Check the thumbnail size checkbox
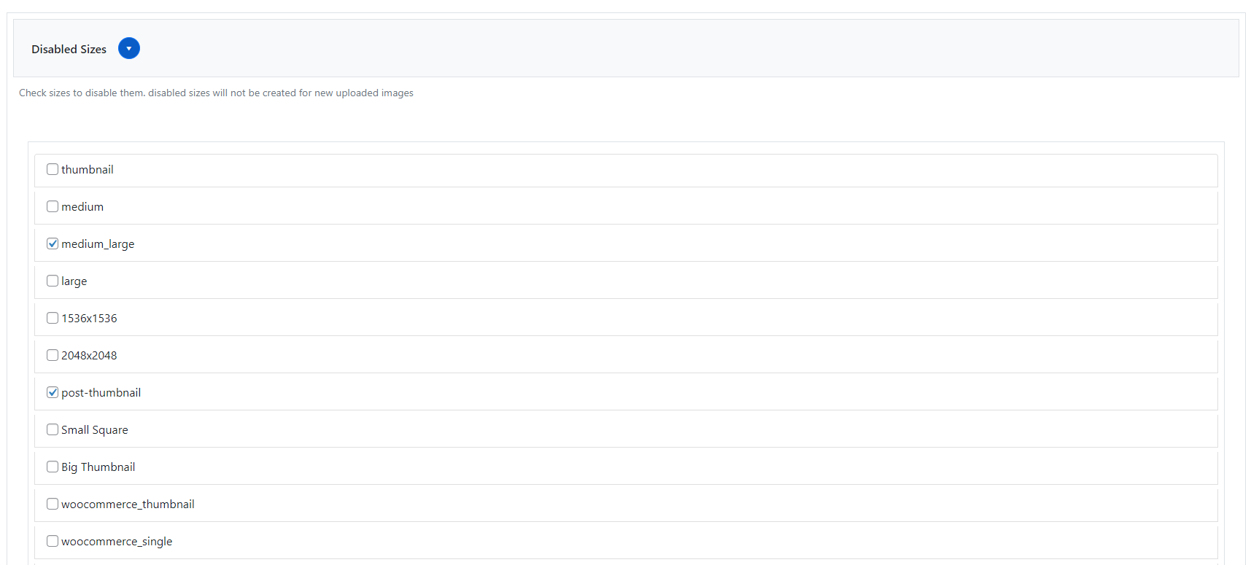 (53, 169)
